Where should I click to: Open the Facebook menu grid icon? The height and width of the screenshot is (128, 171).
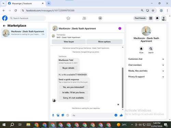(x=151, y=18)
